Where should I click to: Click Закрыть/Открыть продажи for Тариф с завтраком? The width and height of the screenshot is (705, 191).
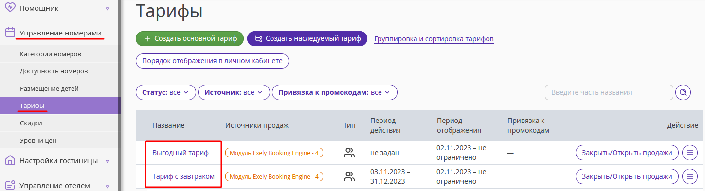(627, 176)
